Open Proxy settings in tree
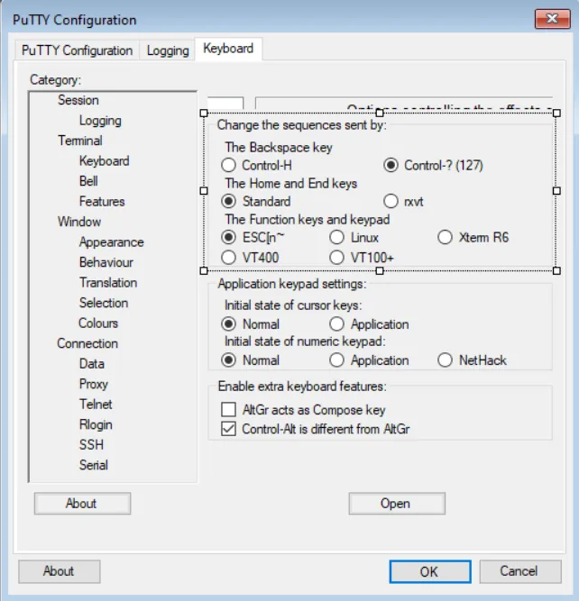The height and width of the screenshot is (601, 579). [93, 384]
